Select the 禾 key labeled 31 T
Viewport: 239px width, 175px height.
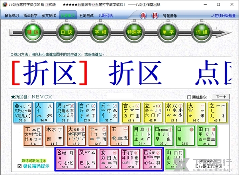coord(109,112)
